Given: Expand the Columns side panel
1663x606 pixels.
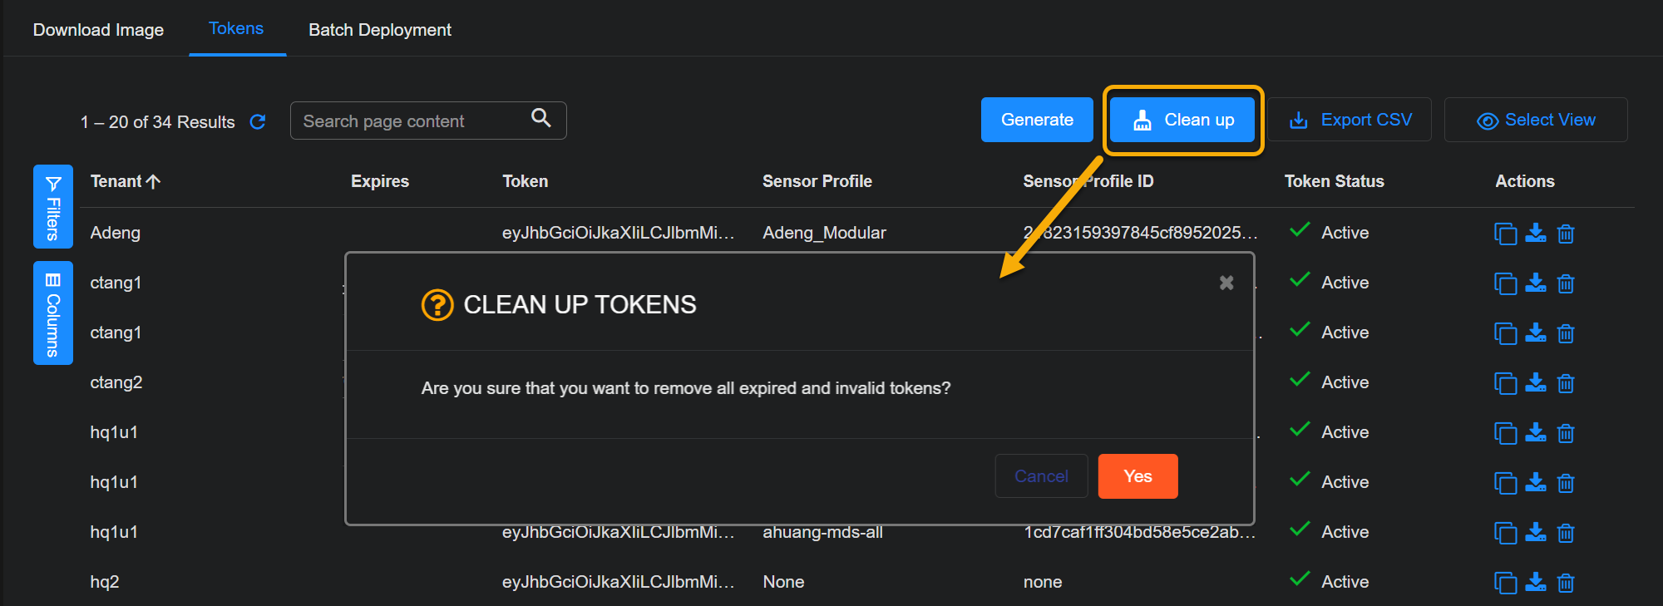Looking at the screenshot, I should pyautogui.click(x=53, y=313).
